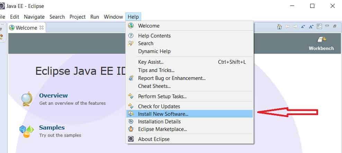Click the question mark icon for Help Contents

[130, 35]
